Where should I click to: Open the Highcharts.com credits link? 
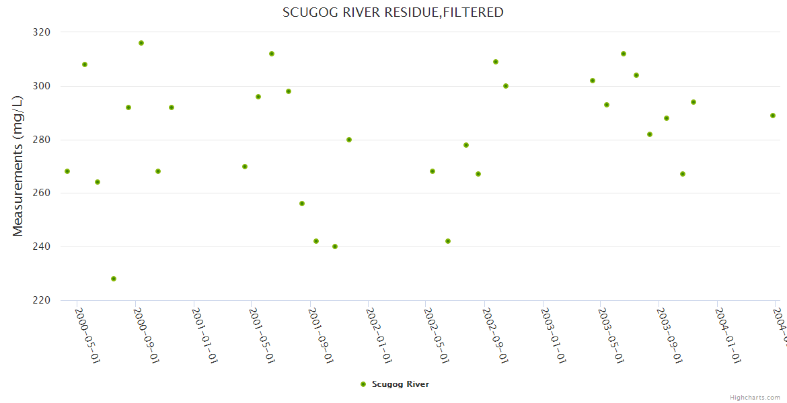(x=755, y=398)
